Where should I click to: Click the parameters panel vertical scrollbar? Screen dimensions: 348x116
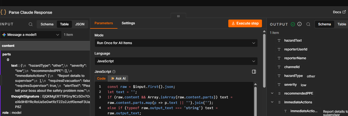[x=264, y=61]
